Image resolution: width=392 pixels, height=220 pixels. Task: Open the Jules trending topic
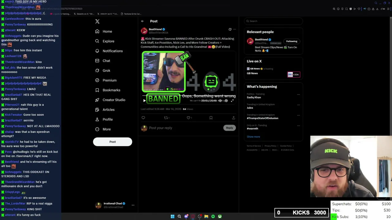point(250,108)
